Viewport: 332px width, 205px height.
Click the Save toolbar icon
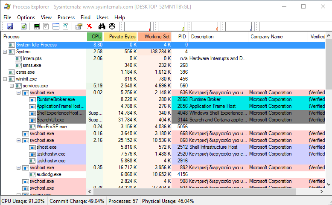[10, 26]
